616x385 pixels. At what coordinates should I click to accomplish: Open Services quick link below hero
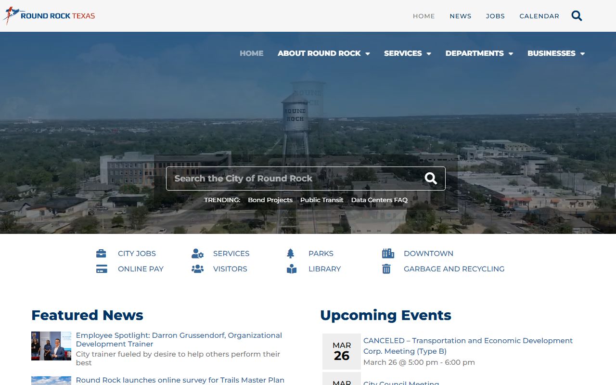(x=231, y=254)
